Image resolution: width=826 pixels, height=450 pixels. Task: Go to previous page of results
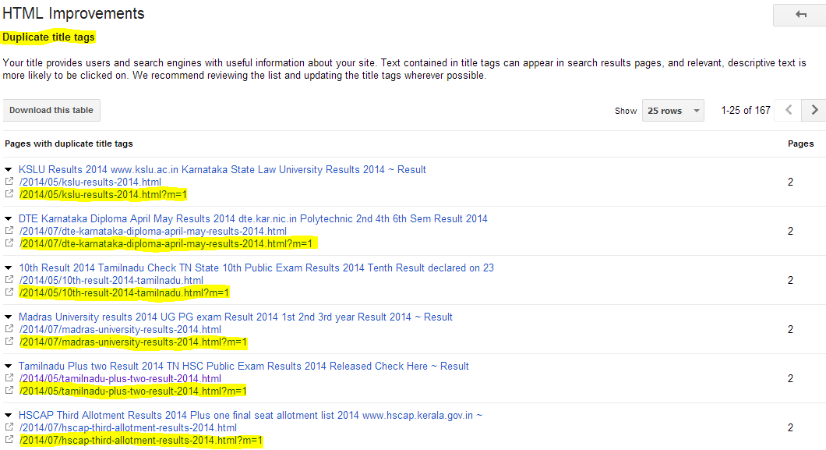coord(788,110)
